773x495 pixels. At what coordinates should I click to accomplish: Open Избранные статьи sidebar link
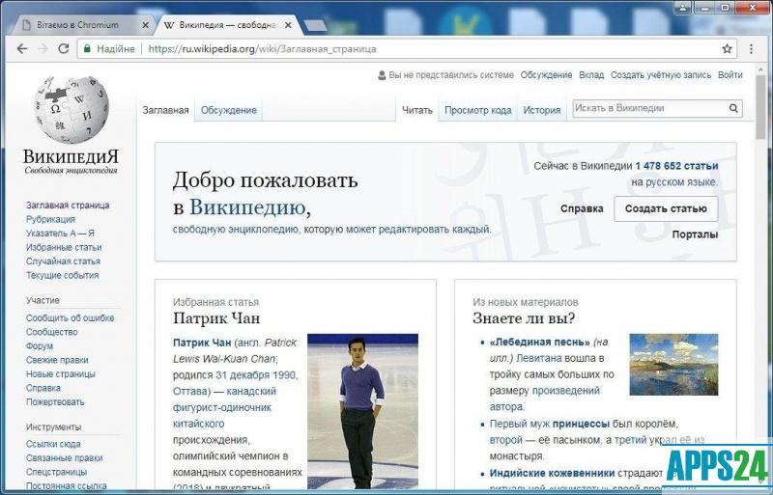(x=64, y=247)
